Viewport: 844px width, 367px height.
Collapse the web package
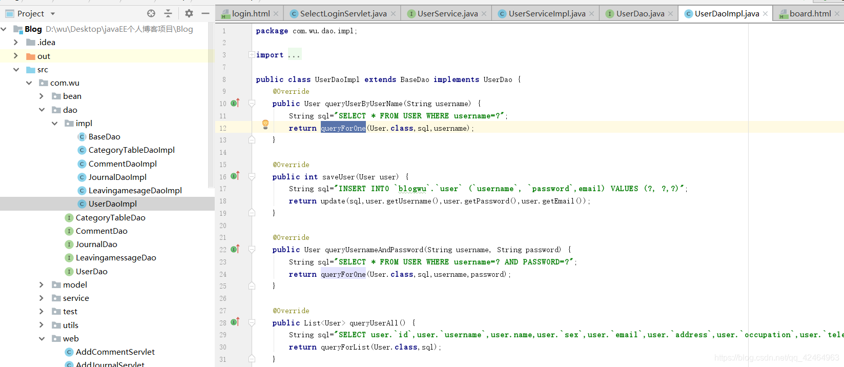tap(42, 339)
